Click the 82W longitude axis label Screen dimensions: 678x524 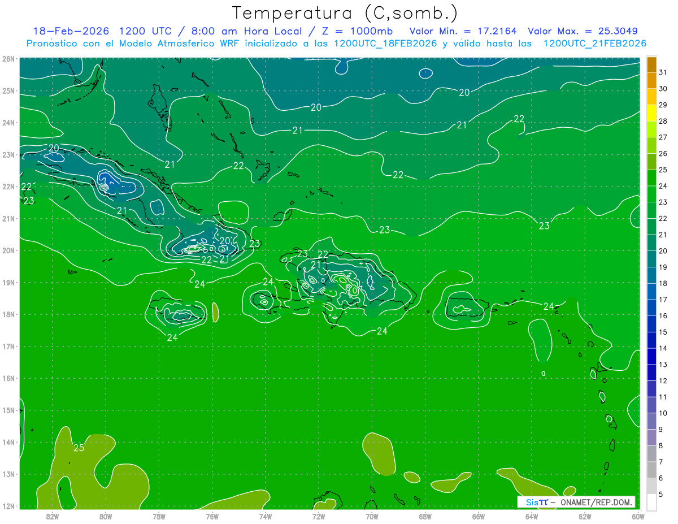(53, 516)
